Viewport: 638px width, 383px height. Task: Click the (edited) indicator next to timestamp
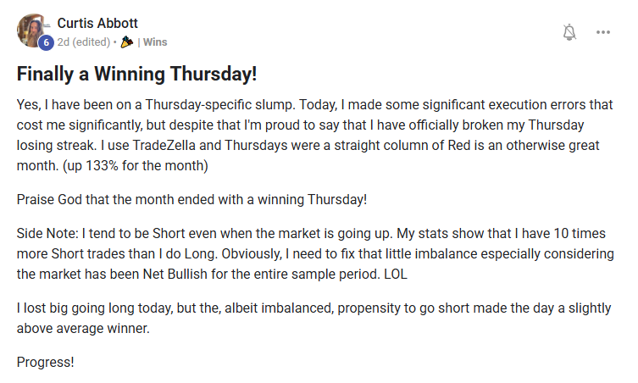[x=92, y=42]
